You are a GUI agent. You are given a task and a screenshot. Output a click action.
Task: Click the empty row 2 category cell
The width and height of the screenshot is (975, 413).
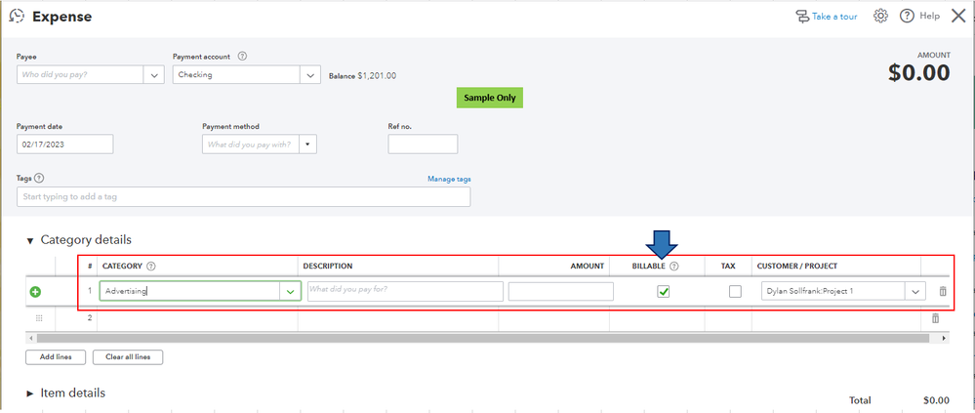[198, 318]
